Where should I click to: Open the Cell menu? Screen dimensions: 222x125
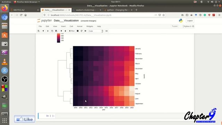[x=71, y=26]
